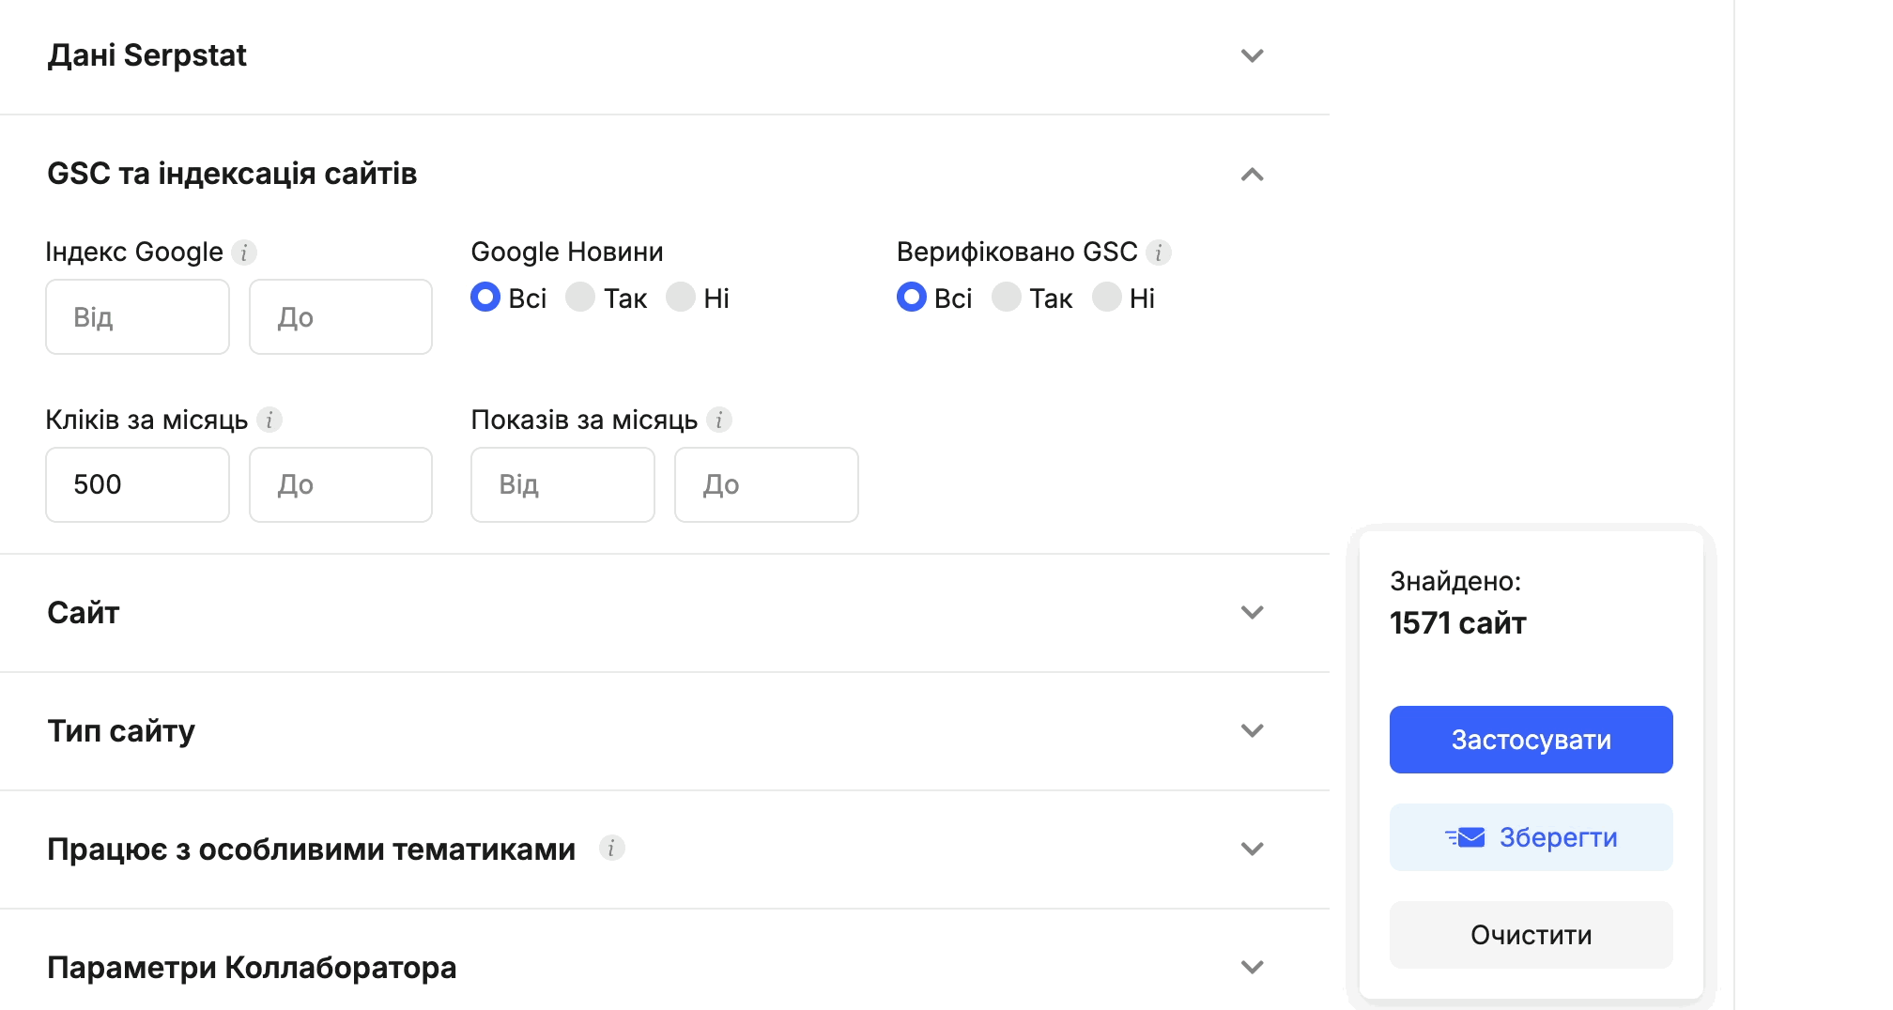
Task: Expand the Параметри Коллаборатора section
Action: click(x=1252, y=966)
